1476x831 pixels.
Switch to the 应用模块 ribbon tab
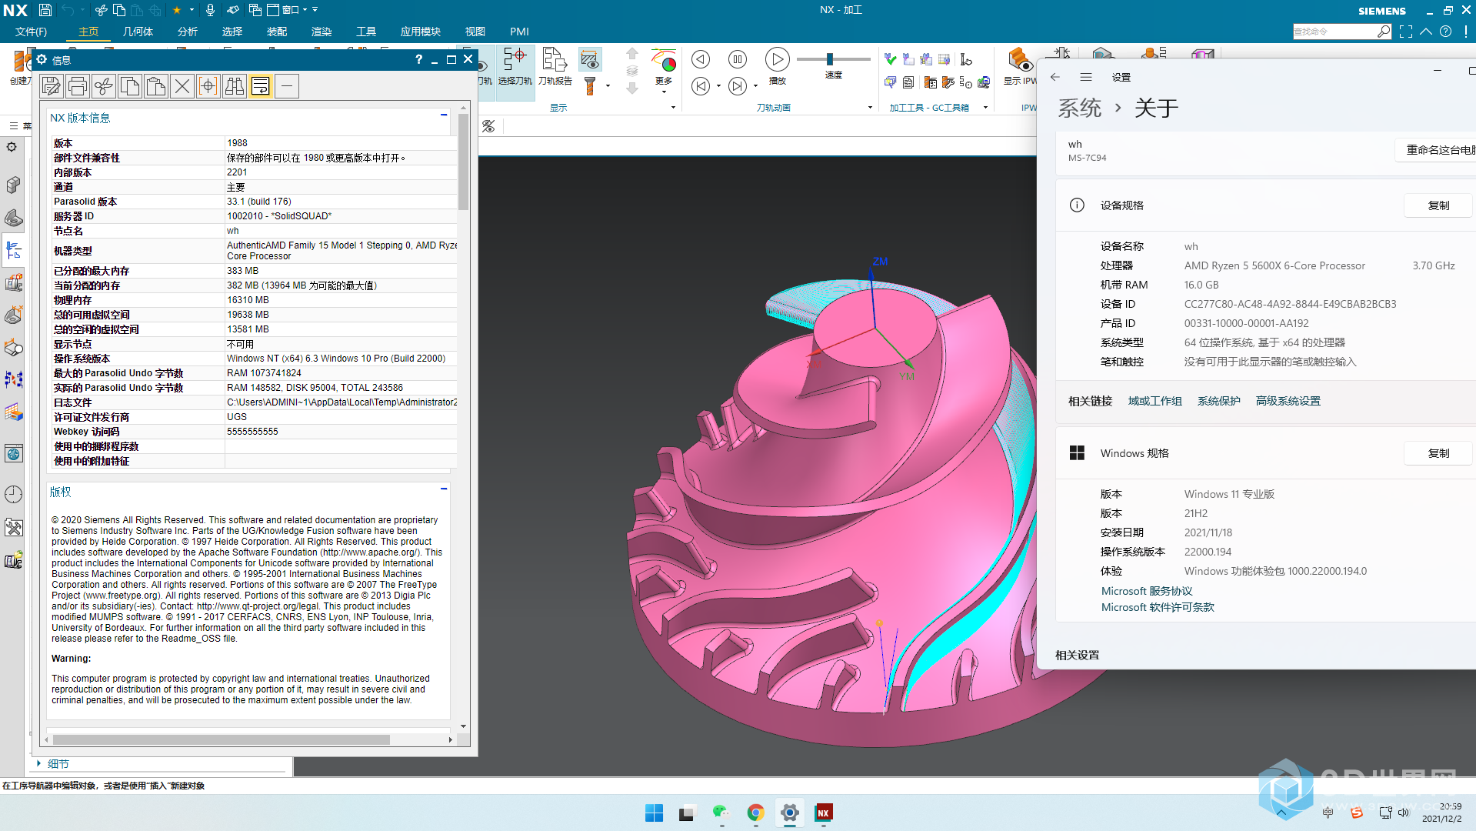pyautogui.click(x=421, y=32)
